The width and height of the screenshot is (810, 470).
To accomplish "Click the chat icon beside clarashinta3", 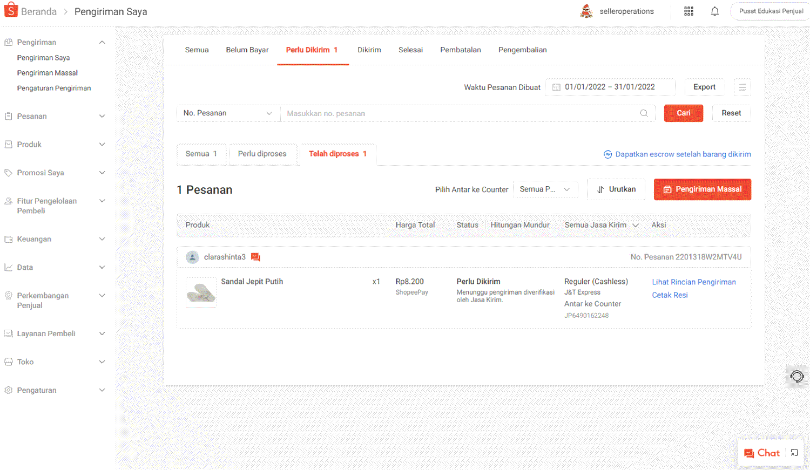I will (x=255, y=257).
